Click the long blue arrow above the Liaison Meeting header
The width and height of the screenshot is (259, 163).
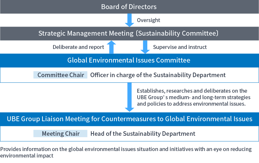click(129, 97)
